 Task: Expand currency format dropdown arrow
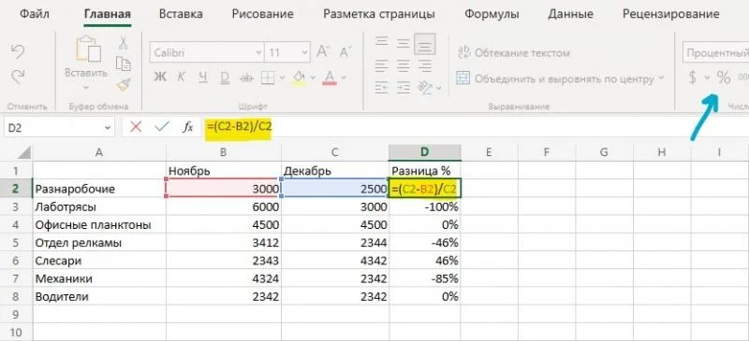707,78
